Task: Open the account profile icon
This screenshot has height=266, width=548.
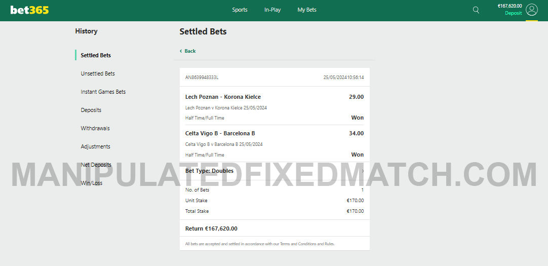Action: (531, 10)
